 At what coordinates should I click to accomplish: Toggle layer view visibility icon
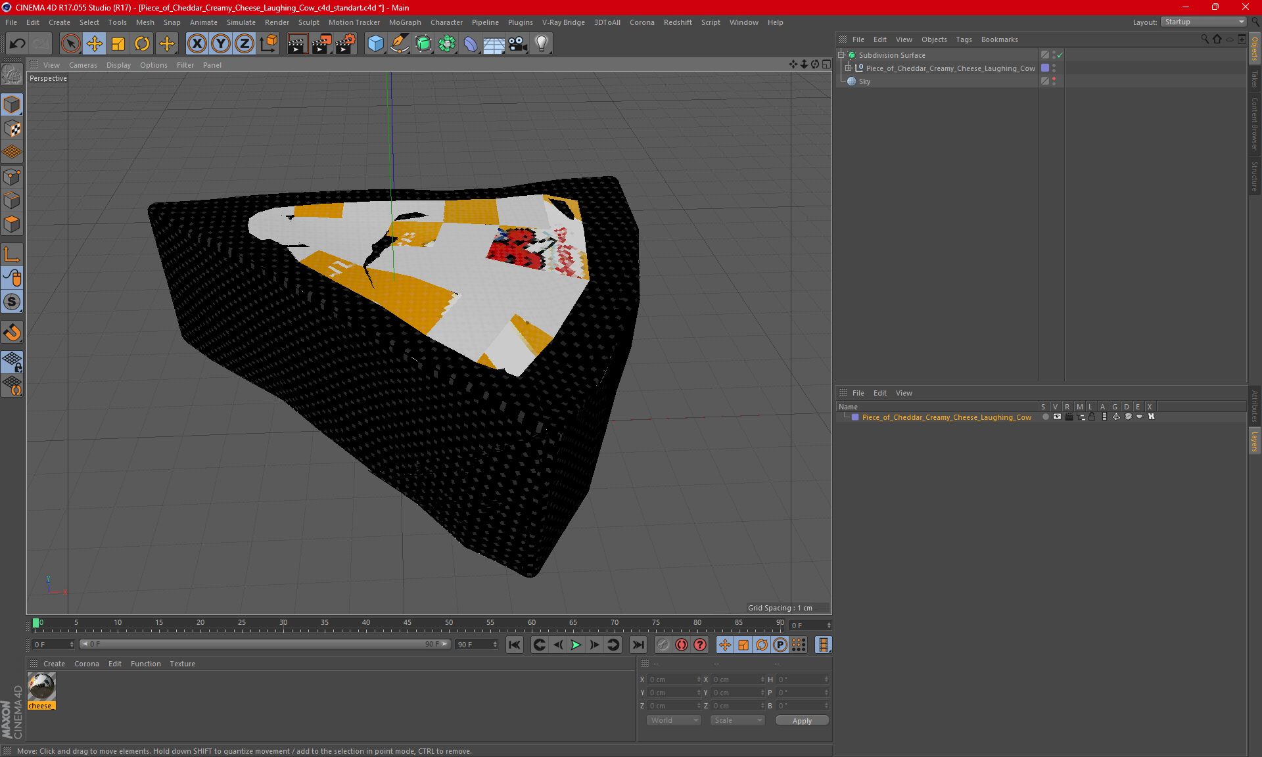[1057, 417]
